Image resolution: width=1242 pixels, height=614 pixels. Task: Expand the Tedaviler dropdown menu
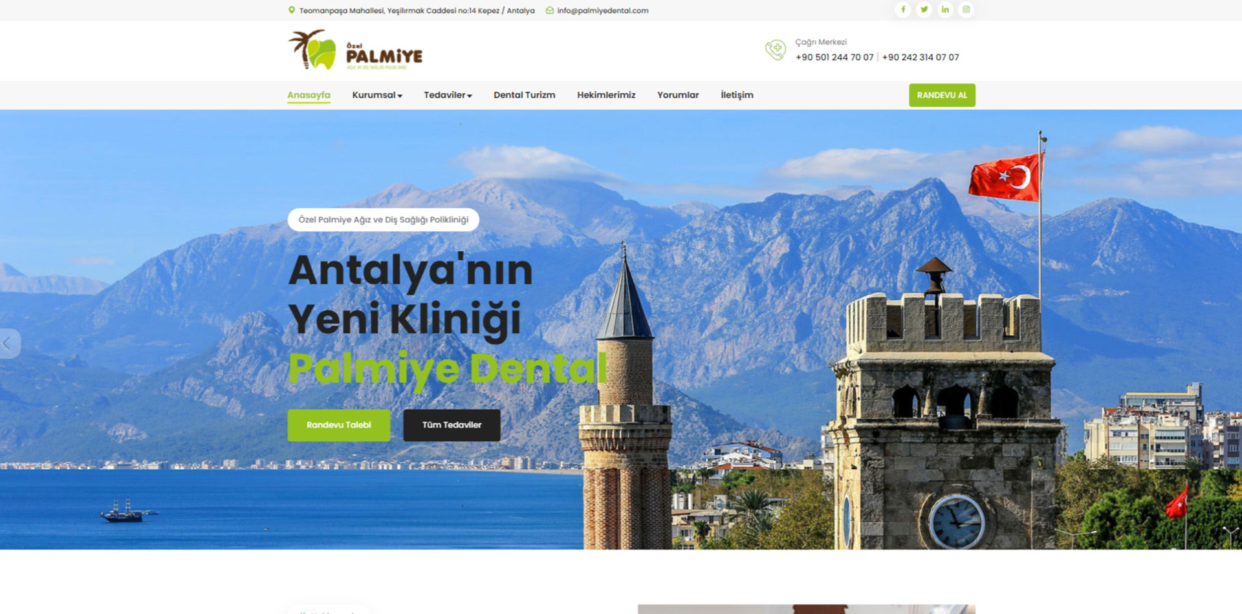coord(447,95)
